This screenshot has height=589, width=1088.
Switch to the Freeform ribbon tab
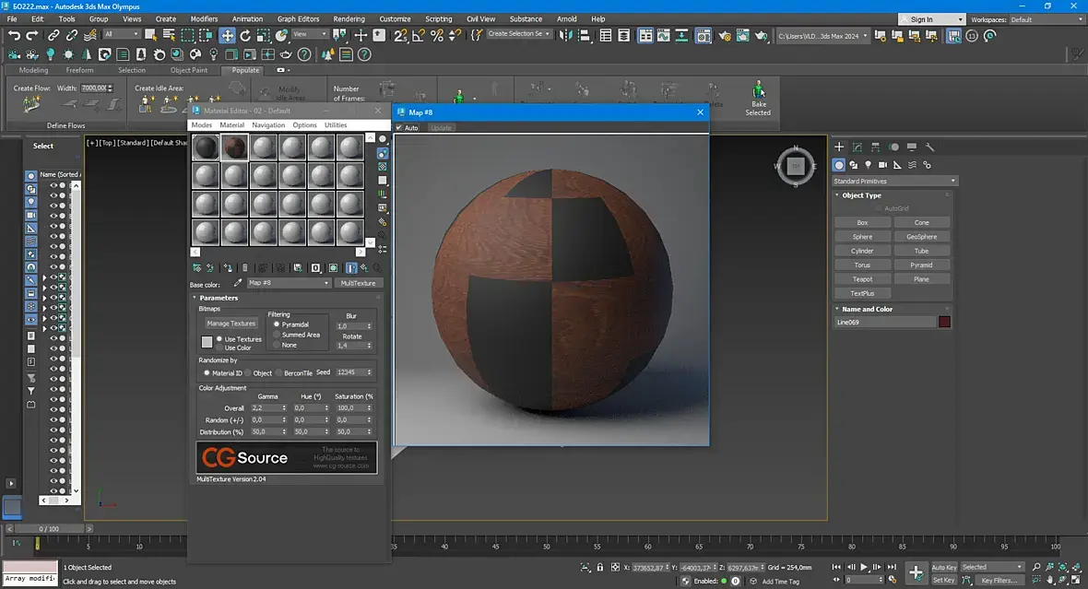click(79, 70)
